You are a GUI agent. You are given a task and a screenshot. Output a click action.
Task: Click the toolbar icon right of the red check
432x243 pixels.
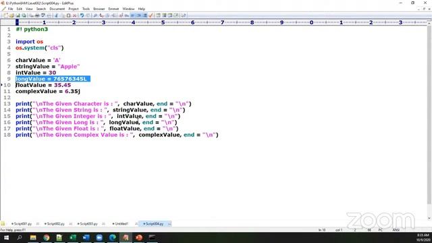point(158,16)
